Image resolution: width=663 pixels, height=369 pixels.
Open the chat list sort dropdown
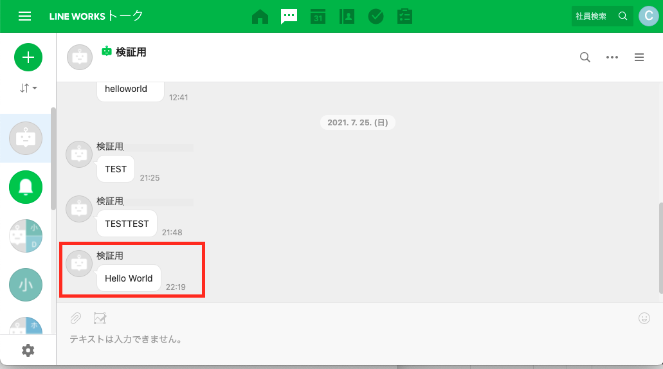click(x=28, y=88)
